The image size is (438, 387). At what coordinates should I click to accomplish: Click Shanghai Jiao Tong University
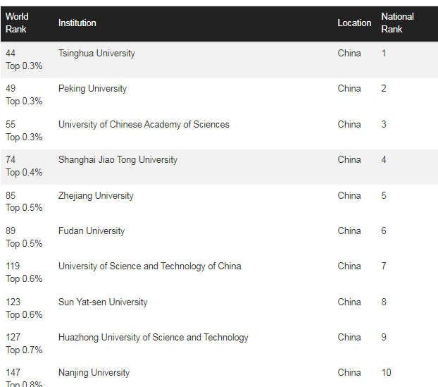[x=118, y=160]
